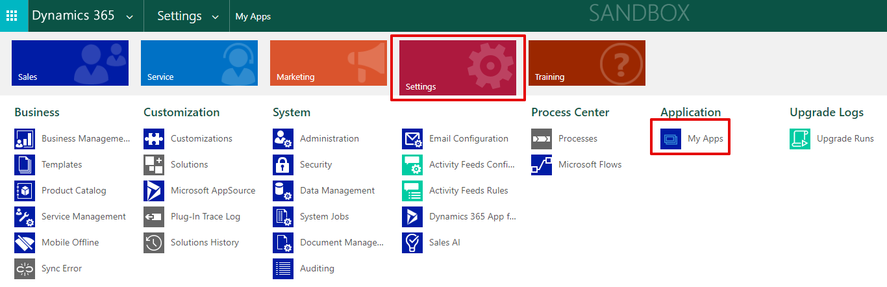
Task: Open the Email Configuration icon
Action: click(x=412, y=139)
